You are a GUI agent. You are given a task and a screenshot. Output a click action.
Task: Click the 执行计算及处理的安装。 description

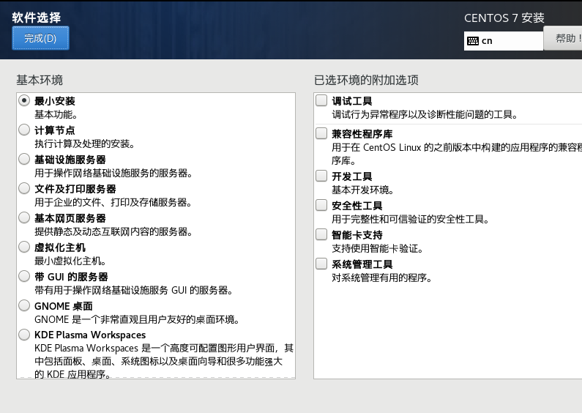coord(85,144)
